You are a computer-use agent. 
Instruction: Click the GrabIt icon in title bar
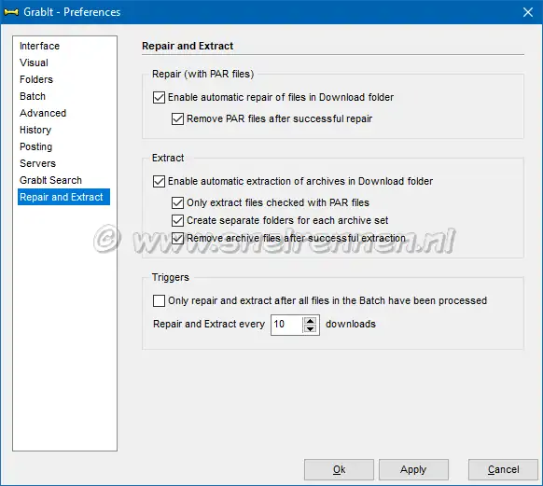pyautogui.click(x=11, y=12)
